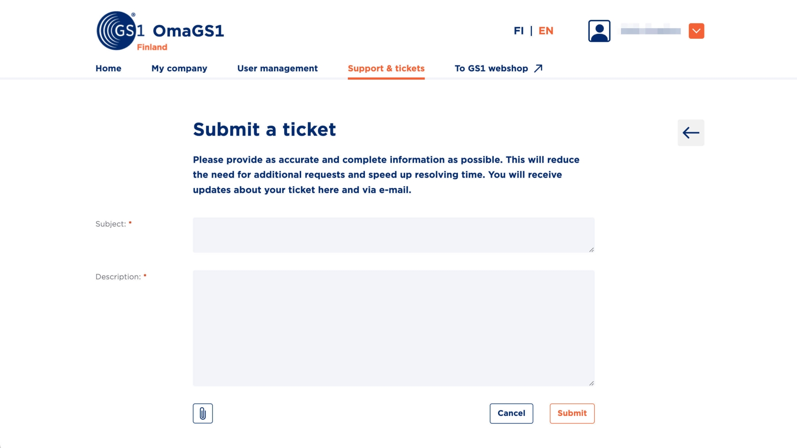Go to the User management tab

click(277, 68)
